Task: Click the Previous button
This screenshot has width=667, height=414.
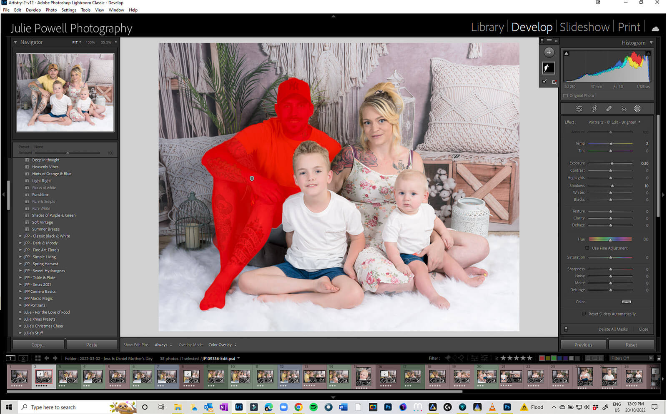Action: click(x=583, y=345)
